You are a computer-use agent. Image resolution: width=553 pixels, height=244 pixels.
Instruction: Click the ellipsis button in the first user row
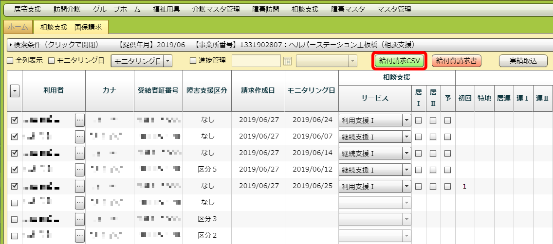point(80,120)
